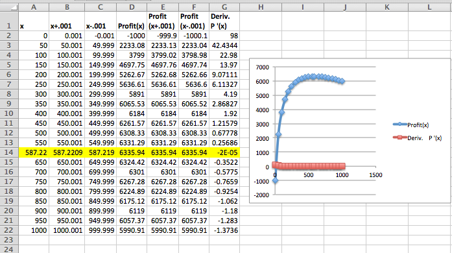Select column G header
The height and width of the screenshot is (253, 452).
point(224,7)
